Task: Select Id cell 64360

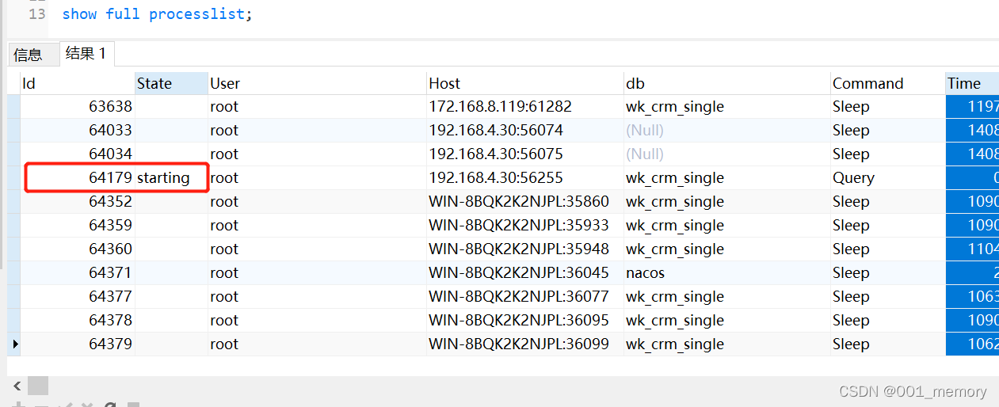Action: point(78,249)
